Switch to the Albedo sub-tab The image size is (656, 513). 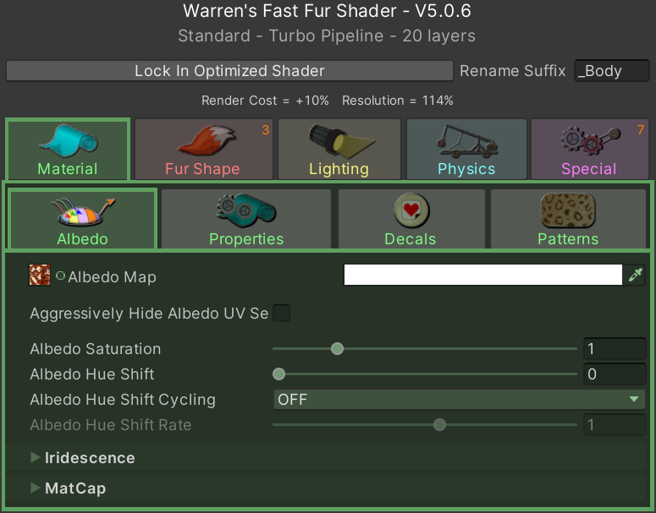[x=82, y=219]
